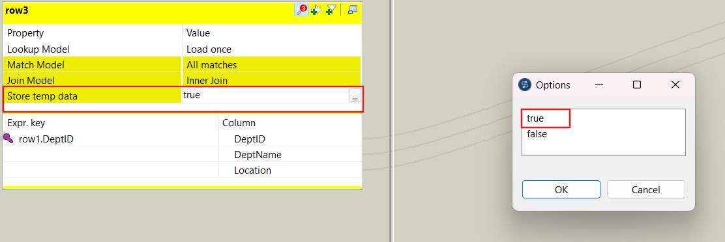This screenshot has width=725, height=242.
Task: Minimize the Options dialog window
Action: [x=599, y=85]
